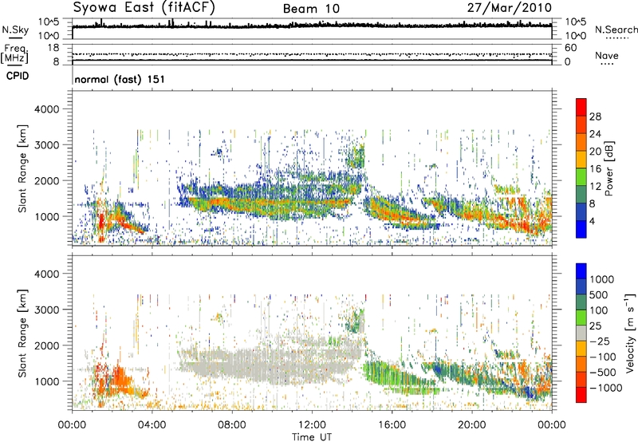The height and width of the screenshot is (442, 638).
Task: Click the "Beam 10" heading
Action: coord(311,9)
